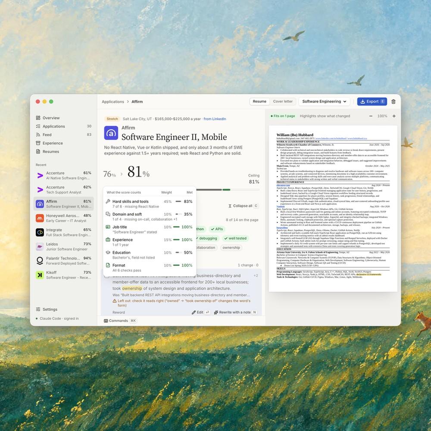Select Accenture Tech Support Analyst application
This screenshot has height=431, width=431.
(63, 190)
